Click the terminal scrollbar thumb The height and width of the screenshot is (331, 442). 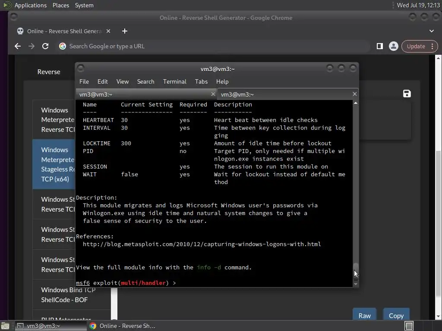pos(356,272)
